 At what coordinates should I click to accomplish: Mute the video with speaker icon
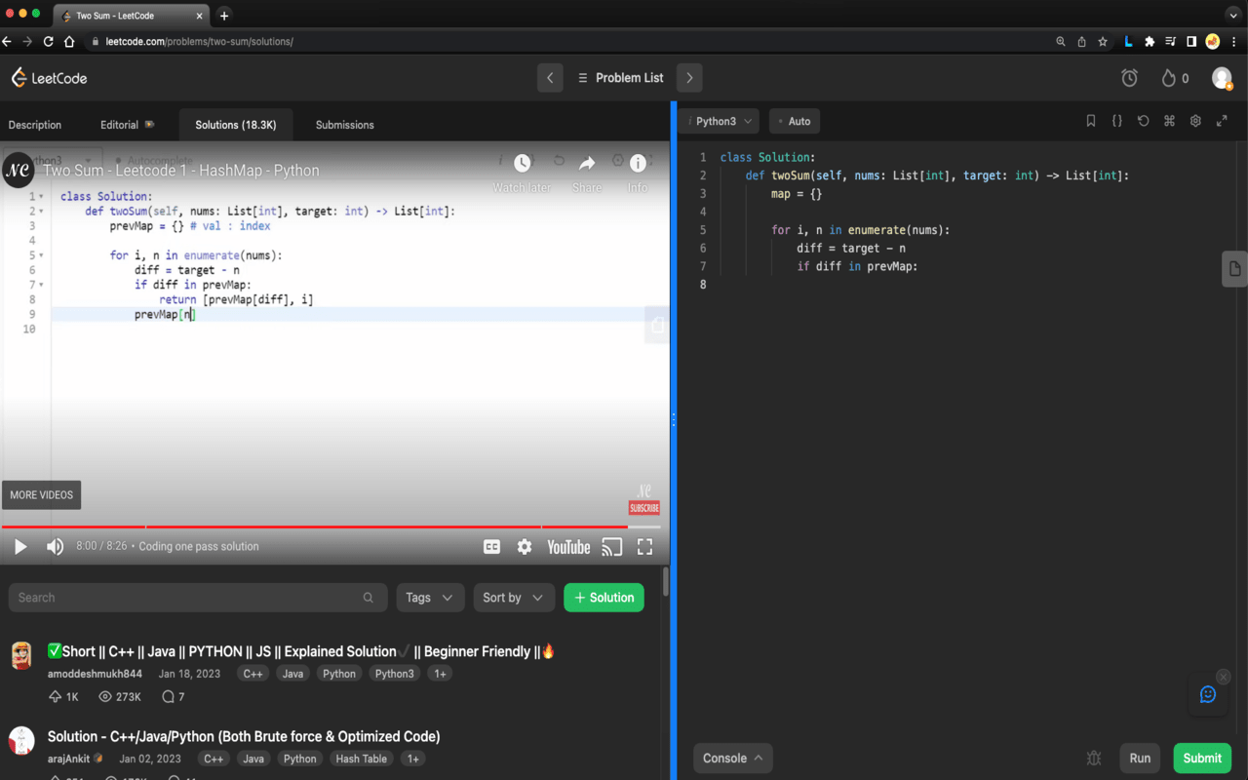point(55,547)
